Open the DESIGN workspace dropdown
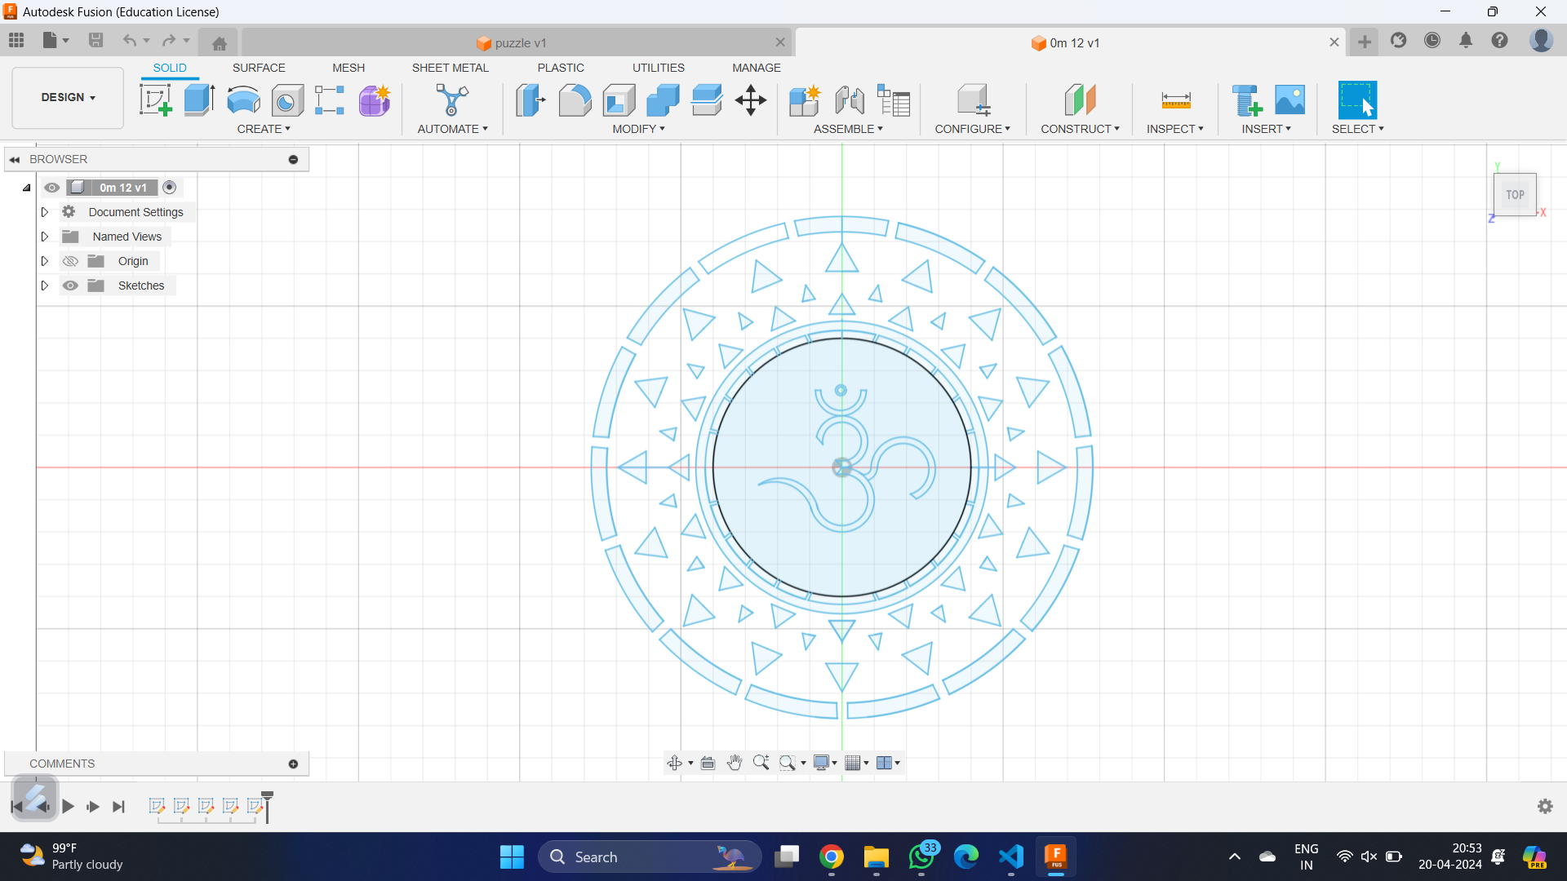 68,97
